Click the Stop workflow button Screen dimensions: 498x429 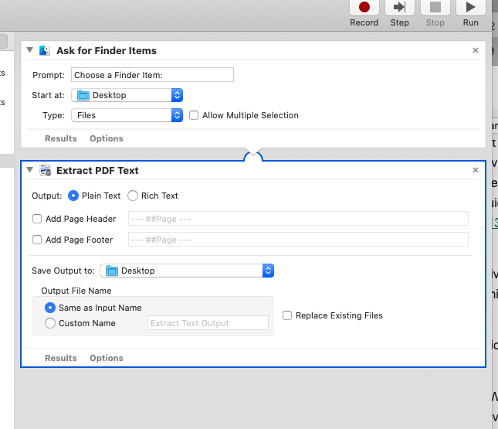[x=435, y=9]
